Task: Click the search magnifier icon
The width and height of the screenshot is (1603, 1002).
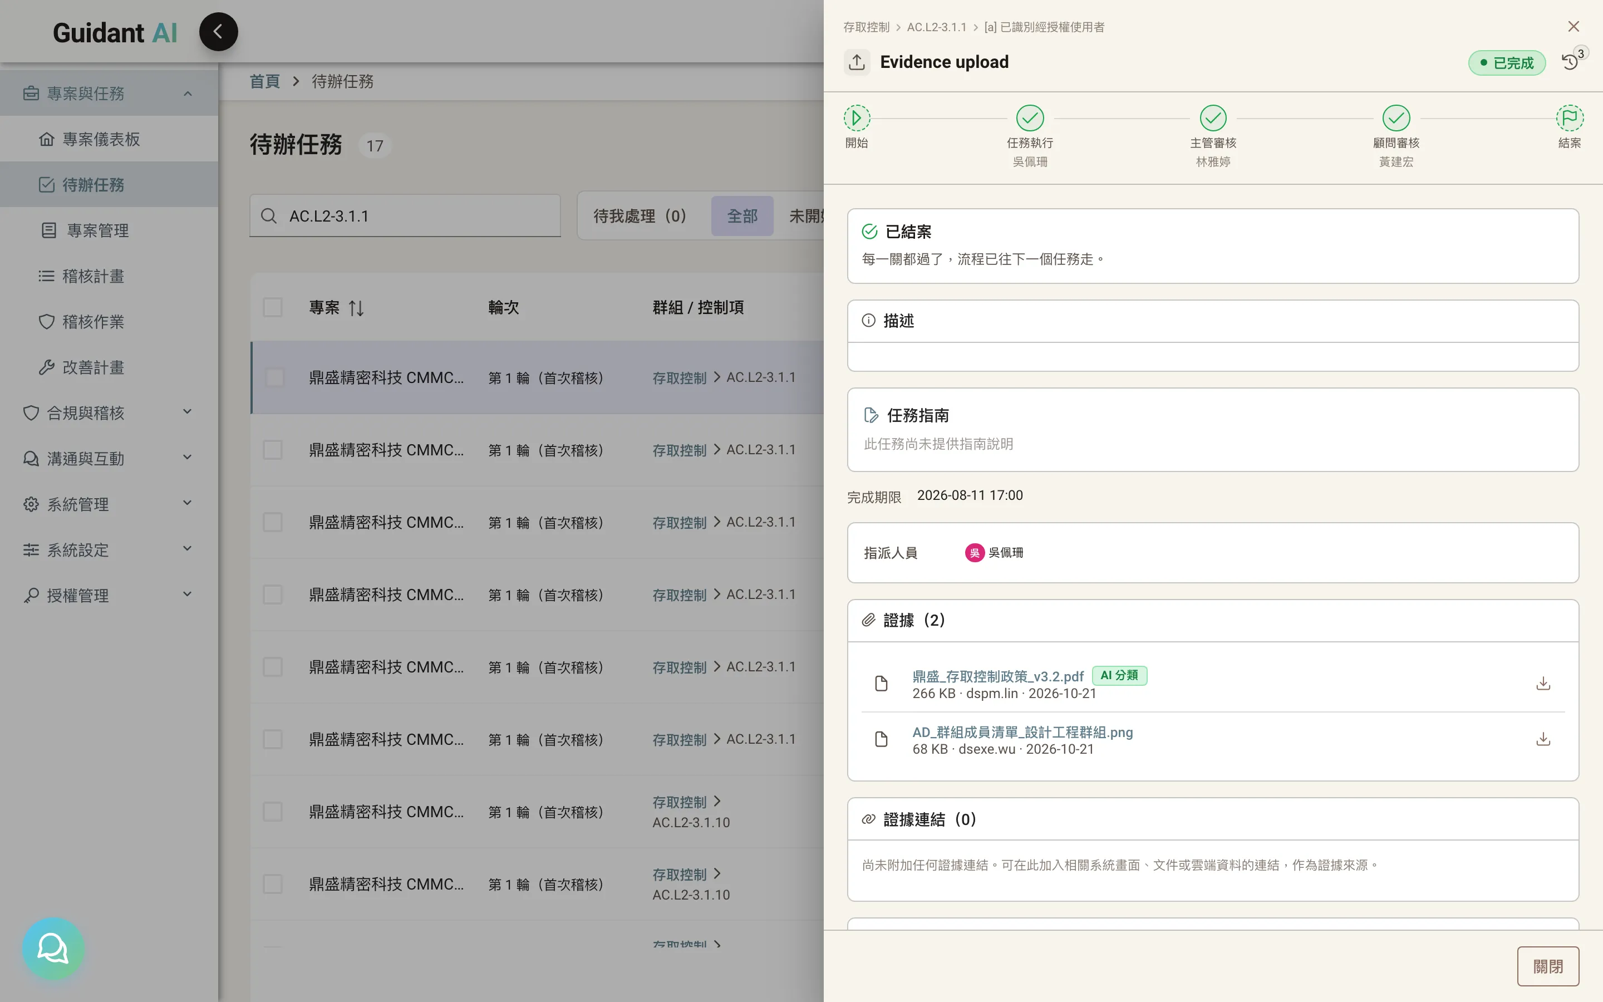Action: click(x=268, y=216)
